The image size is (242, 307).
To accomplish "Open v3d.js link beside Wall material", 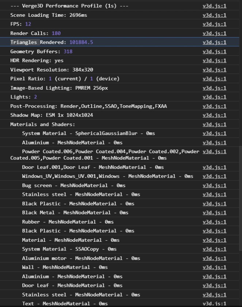I will [x=214, y=267].
